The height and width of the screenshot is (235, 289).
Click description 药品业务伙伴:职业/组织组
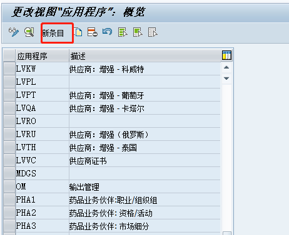[144, 199]
